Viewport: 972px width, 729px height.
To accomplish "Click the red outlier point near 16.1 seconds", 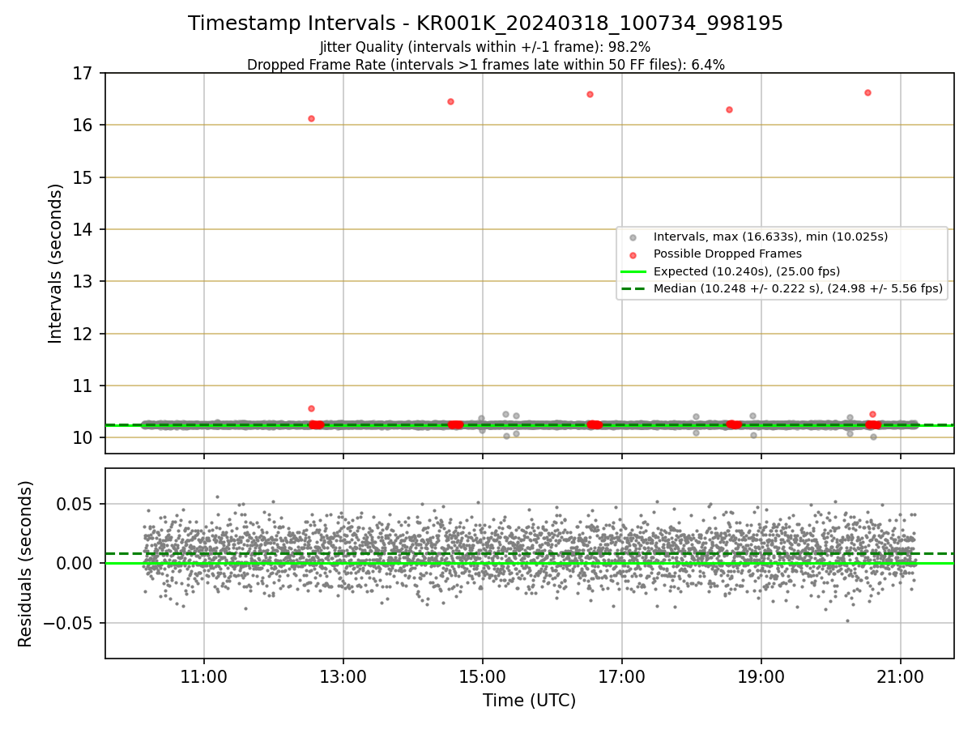I will 311,118.
